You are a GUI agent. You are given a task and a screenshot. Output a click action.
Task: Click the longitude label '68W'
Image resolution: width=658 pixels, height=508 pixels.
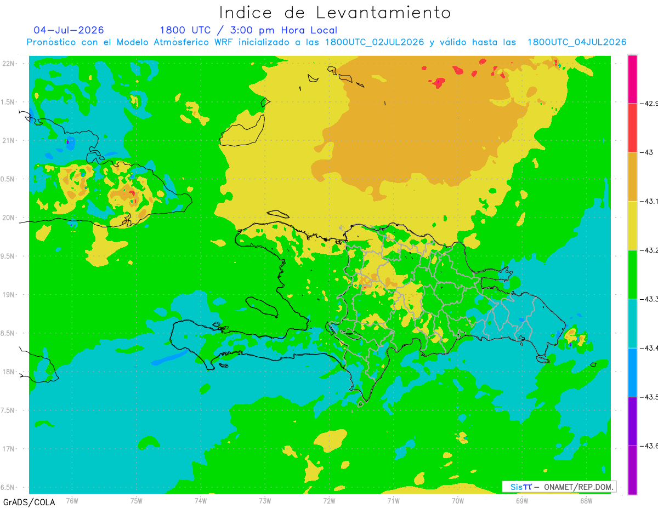(x=586, y=501)
